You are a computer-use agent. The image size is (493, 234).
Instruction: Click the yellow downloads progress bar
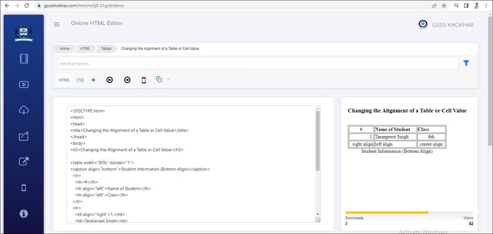click(387, 212)
